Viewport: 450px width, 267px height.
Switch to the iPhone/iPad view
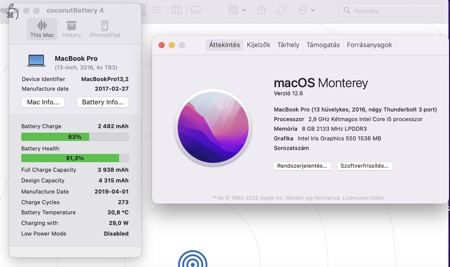click(105, 29)
